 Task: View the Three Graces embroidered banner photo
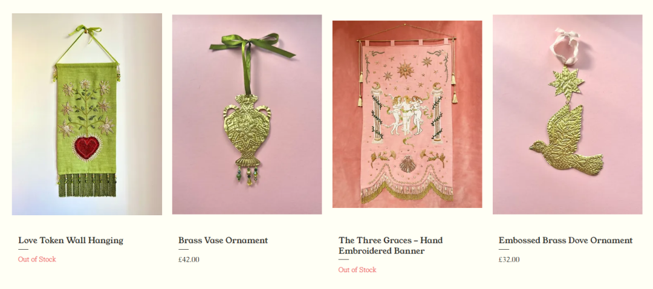pyautogui.click(x=408, y=114)
